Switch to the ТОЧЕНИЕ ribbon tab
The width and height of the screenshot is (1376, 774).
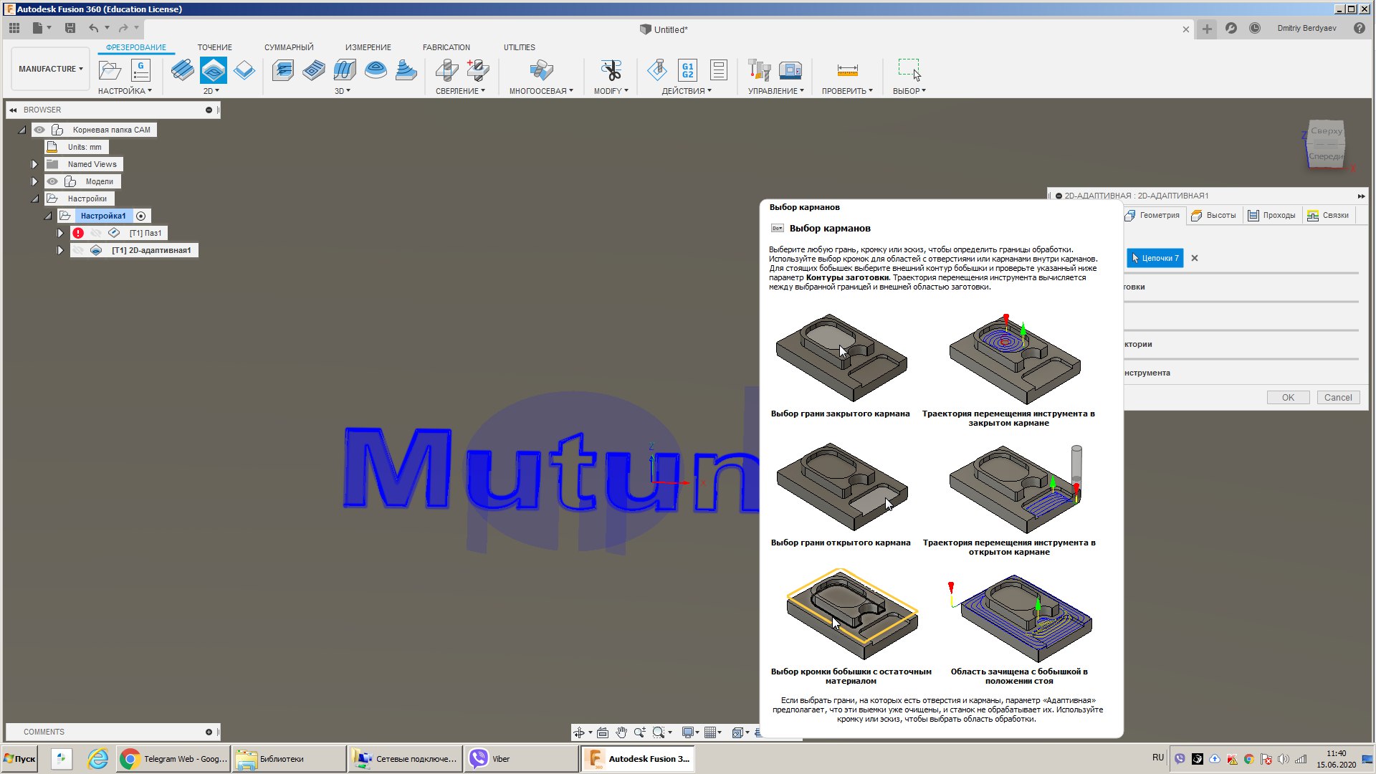pos(215,47)
